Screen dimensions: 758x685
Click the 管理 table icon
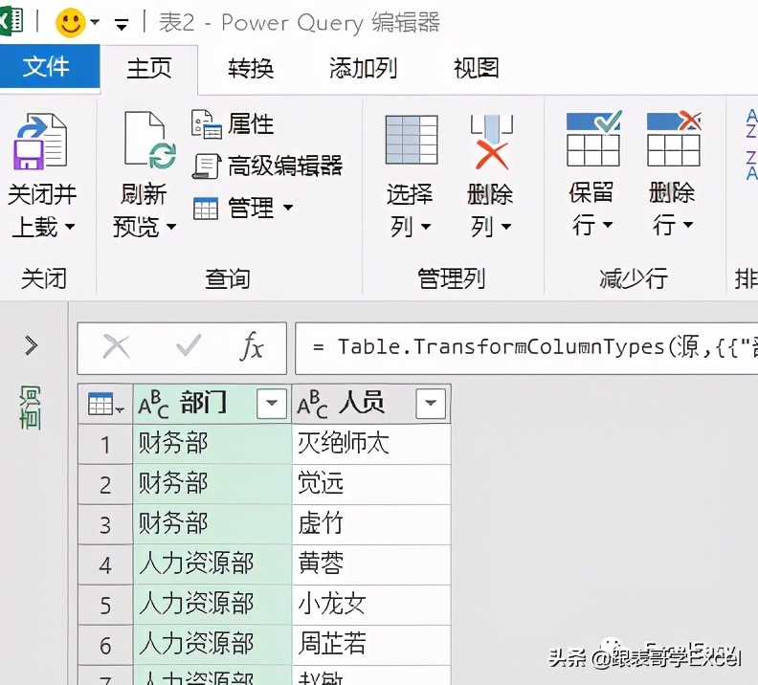coord(206,209)
